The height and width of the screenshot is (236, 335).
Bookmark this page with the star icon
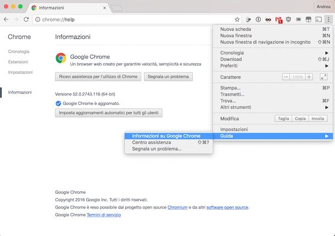point(237,20)
